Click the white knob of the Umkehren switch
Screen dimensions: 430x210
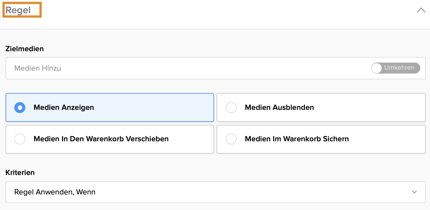coord(377,68)
